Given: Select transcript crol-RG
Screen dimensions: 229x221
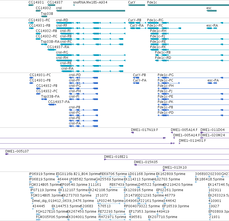Looking at the screenshot, I should pos(90,55).
